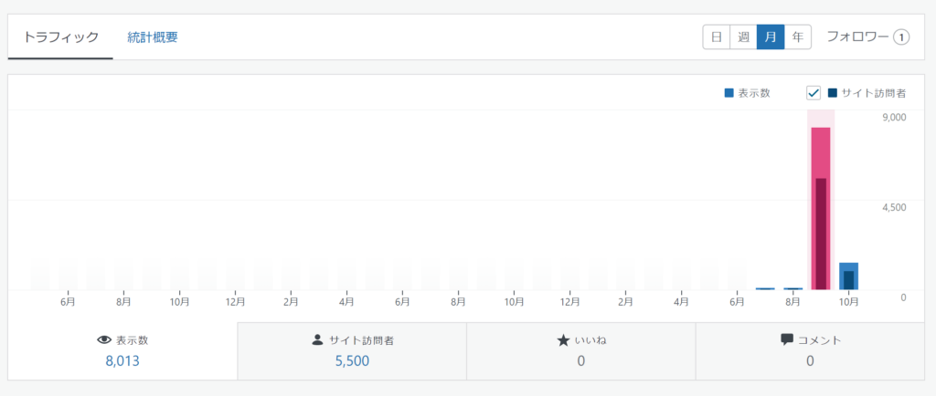Click the フォロワー link
Viewport: 936px width, 396px height.
tap(857, 37)
